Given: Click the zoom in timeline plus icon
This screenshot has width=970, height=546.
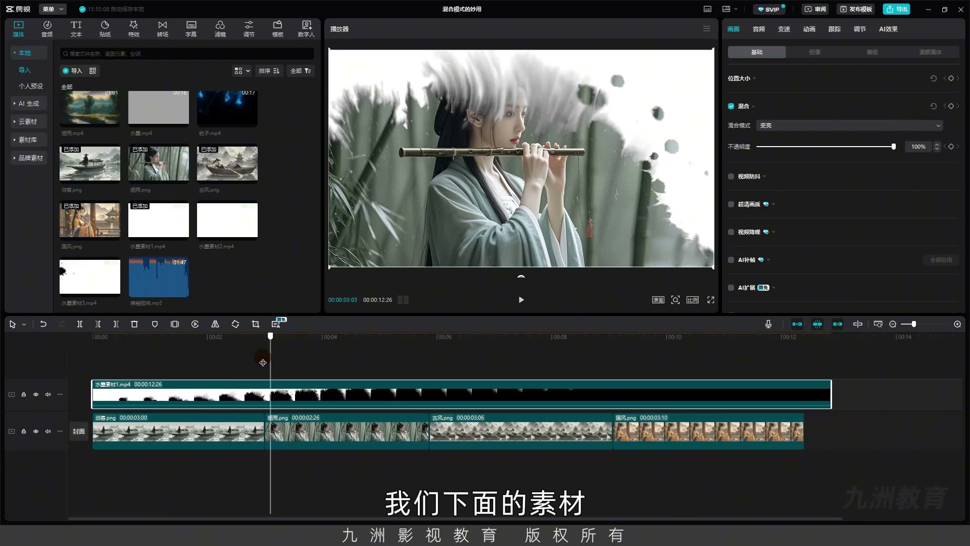Looking at the screenshot, I should (957, 324).
